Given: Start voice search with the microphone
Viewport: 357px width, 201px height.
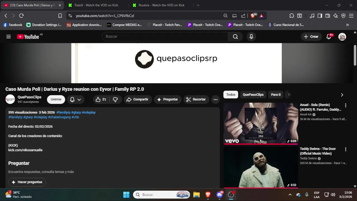Looking at the screenshot, I should pos(251,37).
